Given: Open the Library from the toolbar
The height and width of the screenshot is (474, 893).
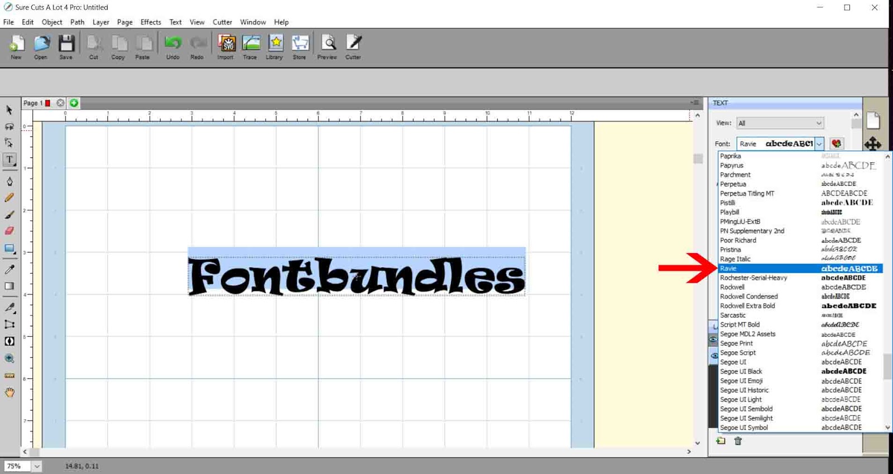Looking at the screenshot, I should click(275, 46).
